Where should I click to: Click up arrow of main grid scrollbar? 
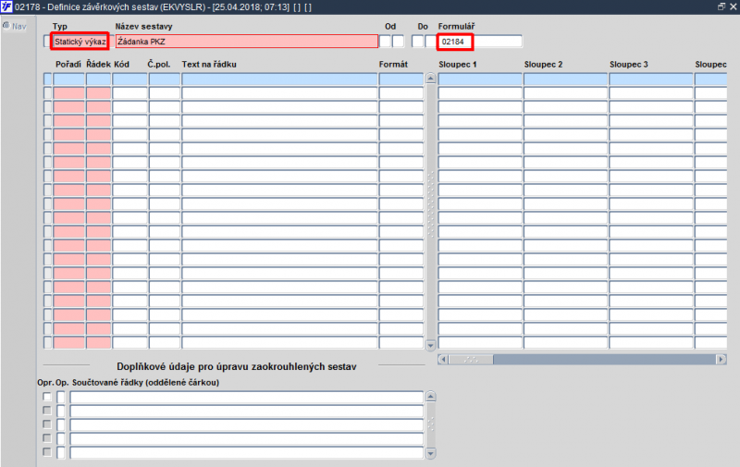430,79
